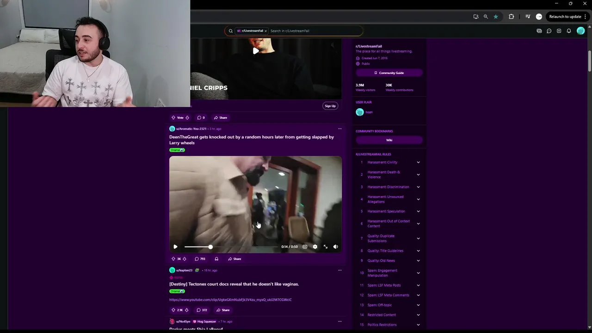Open the media controls music icon
This screenshot has width=592, height=333.
pos(528,17)
